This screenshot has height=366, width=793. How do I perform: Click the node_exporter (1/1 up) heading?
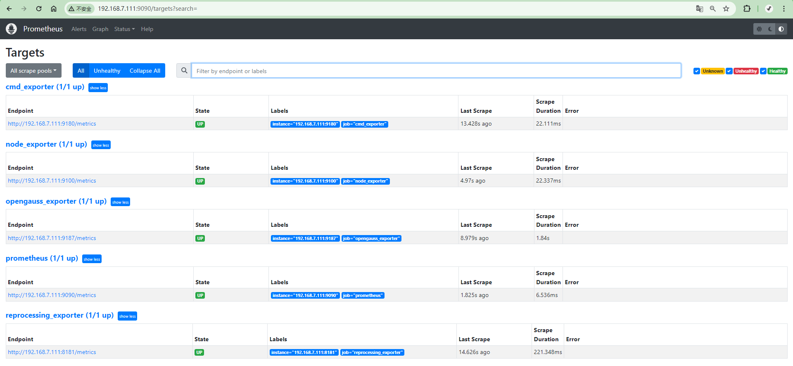click(46, 144)
